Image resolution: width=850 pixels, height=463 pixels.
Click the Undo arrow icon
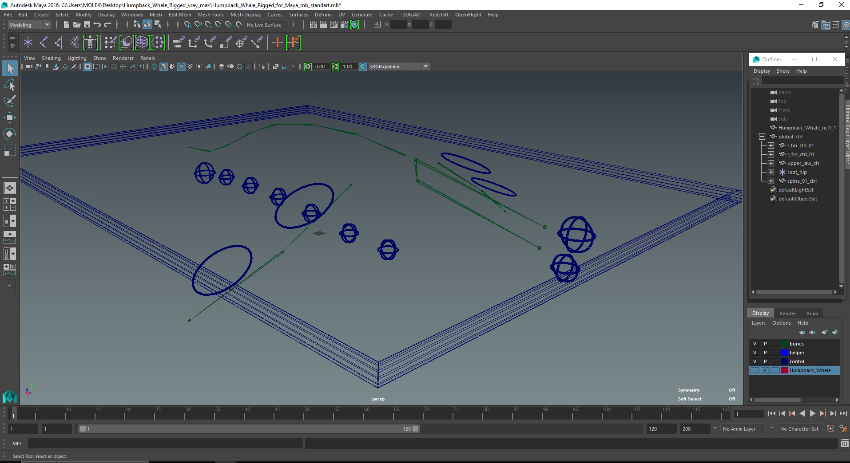(x=97, y=25)
